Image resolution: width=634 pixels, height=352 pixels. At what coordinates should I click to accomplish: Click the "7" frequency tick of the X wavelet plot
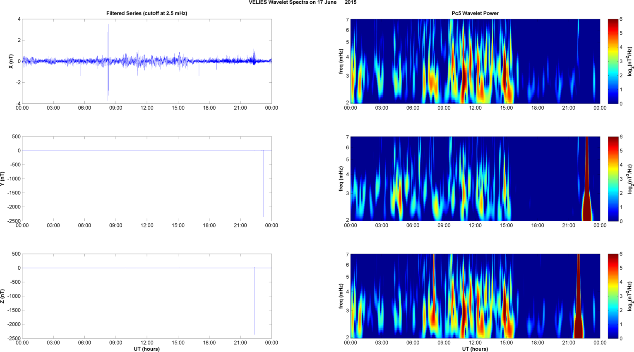[x=348, y=19]
